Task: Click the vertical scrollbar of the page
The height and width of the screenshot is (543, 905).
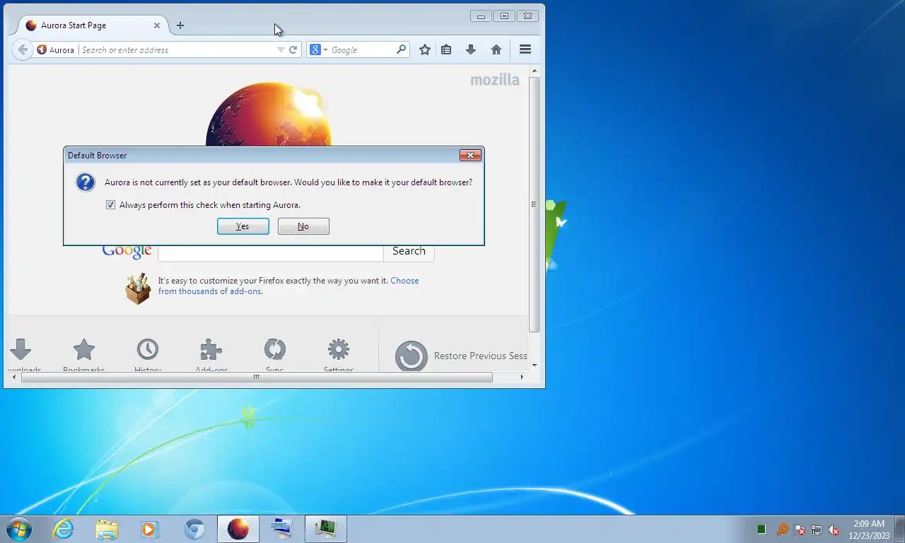Action: (535, 204)
